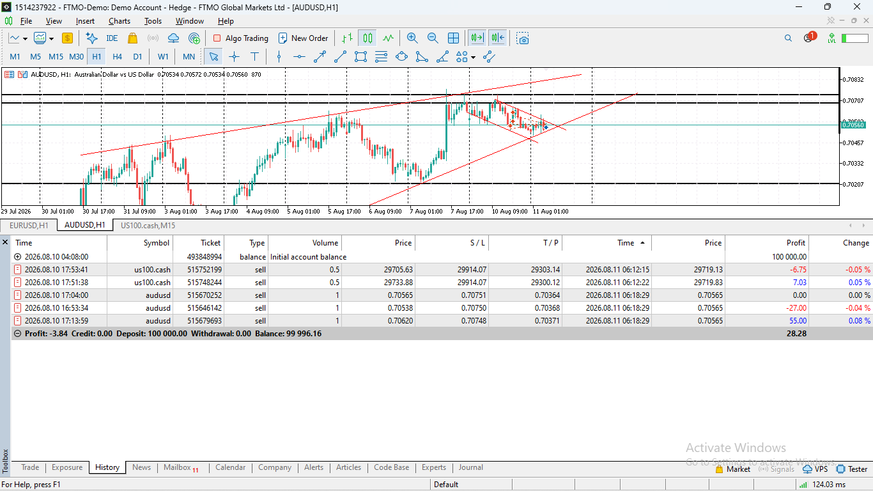Toggle chart shift from right edge
This screenshot has width=873, height=491.
(x=498, y=38)
